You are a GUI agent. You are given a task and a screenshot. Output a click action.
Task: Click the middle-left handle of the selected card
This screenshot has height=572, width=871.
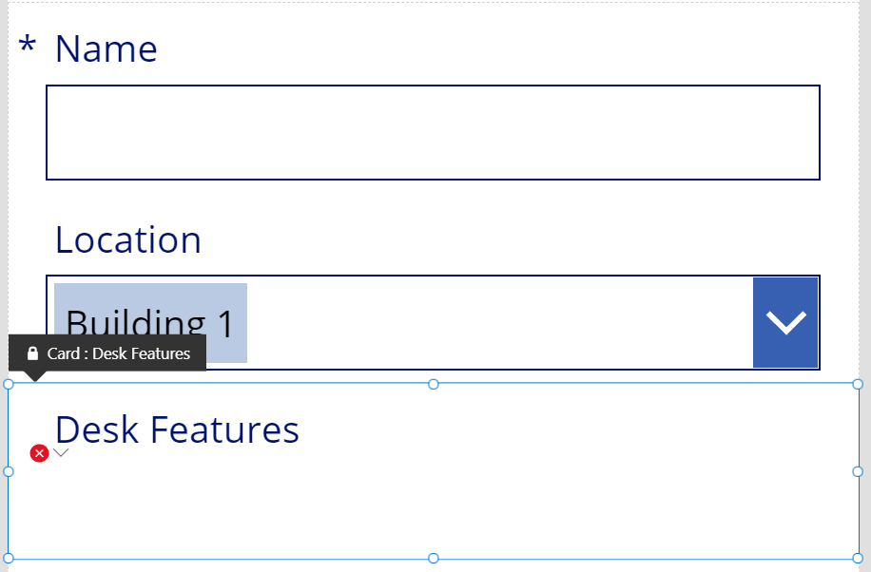pyautogui.click(x=9, y=471)
